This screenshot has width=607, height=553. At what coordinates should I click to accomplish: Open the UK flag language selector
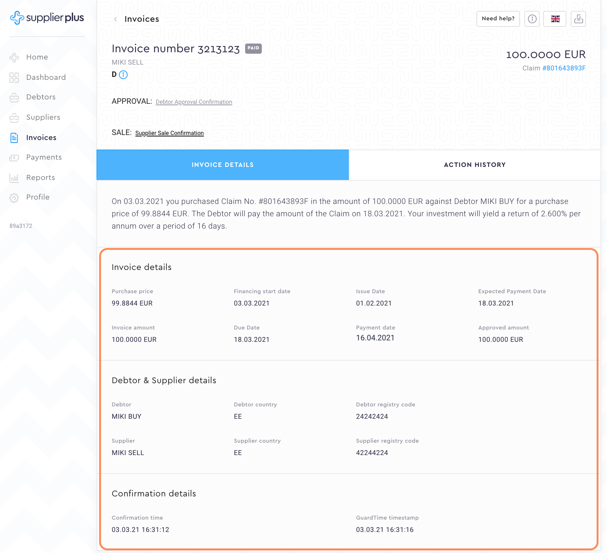[555, 19]
